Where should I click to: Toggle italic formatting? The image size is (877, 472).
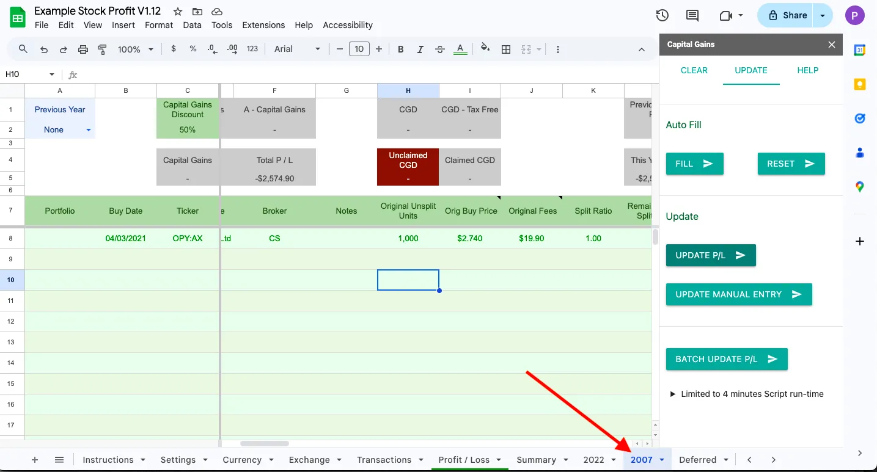(420, 49)
